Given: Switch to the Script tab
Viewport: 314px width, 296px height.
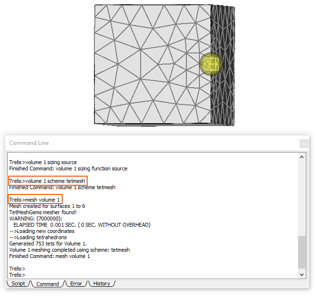Looking at the screenshot, I should click(18, 283).
